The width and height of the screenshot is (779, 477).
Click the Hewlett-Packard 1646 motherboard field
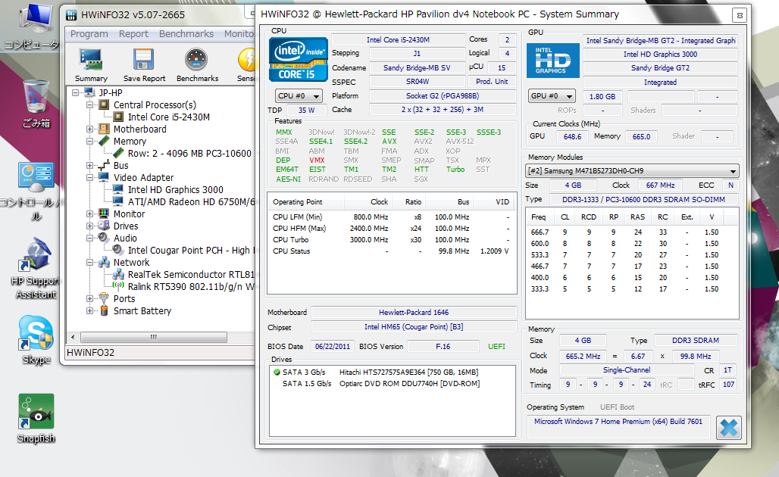pos(413,312)
